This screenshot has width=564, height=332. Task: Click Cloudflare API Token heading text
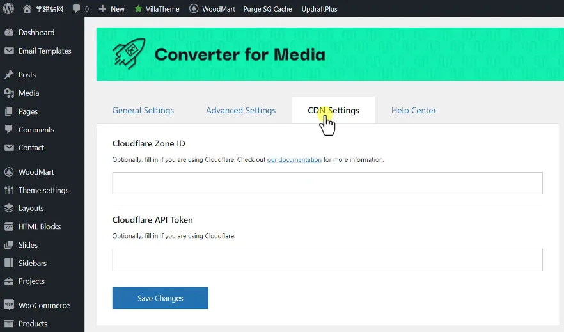(x=152, y=220)
